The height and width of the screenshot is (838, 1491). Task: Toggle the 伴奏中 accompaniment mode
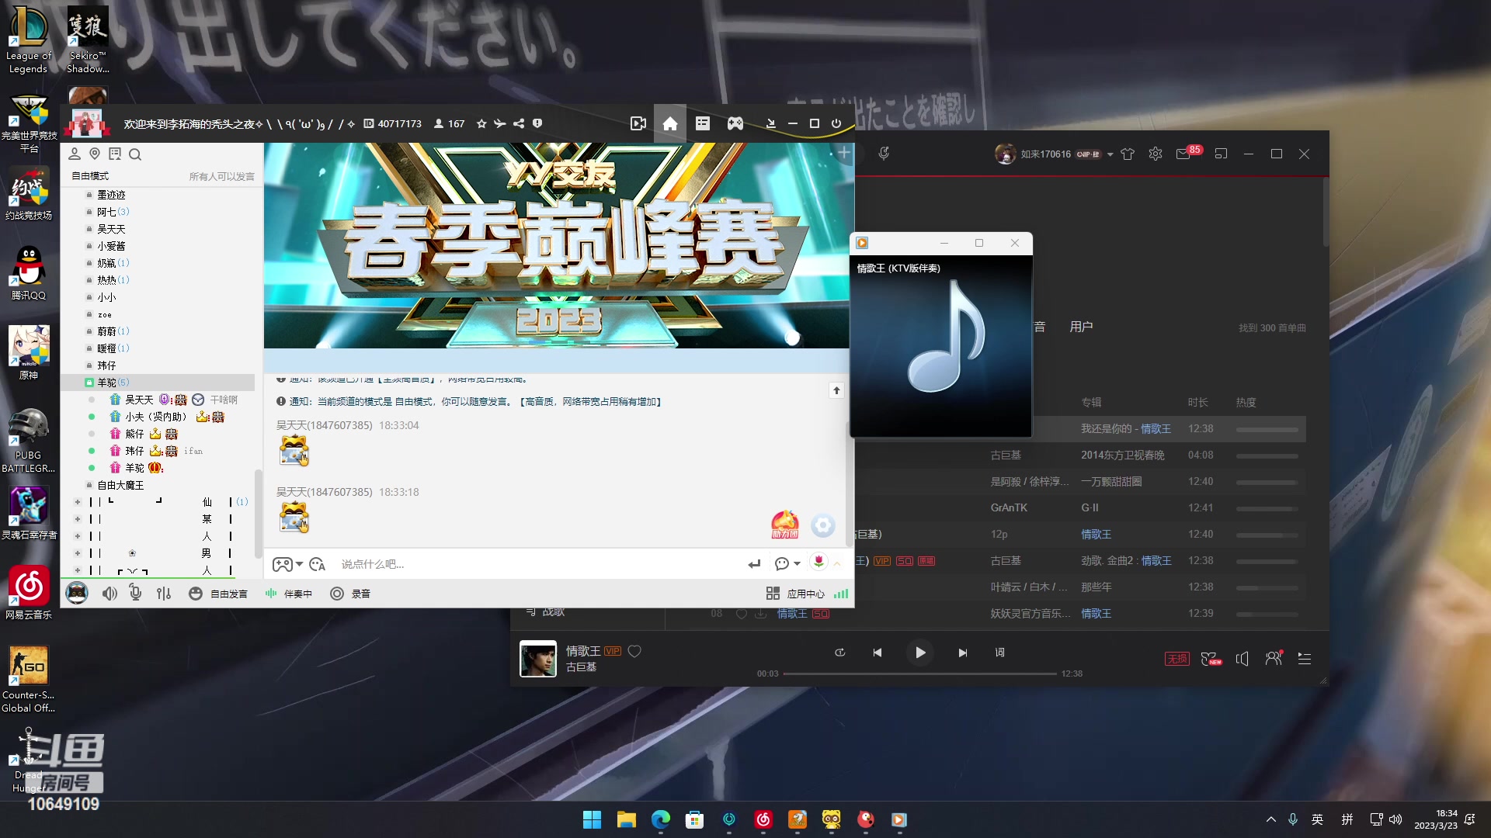(288, 594)
